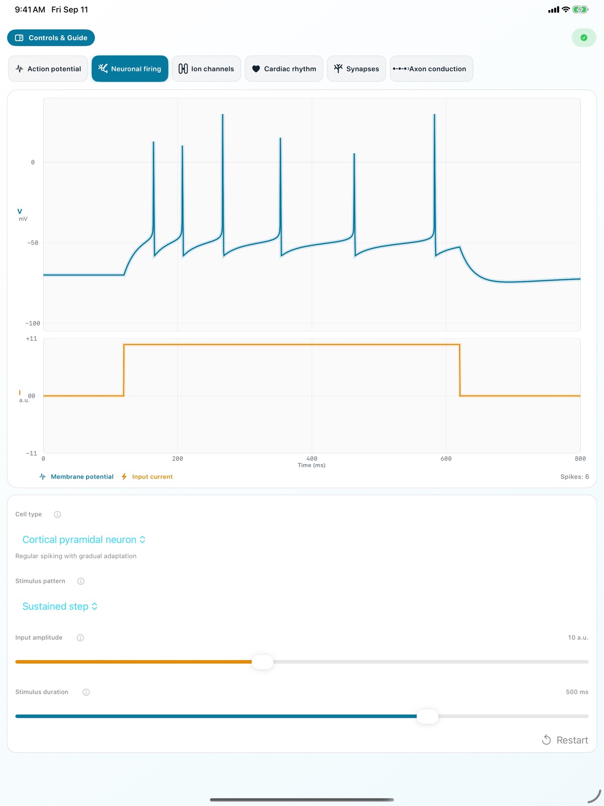Switch to the Action potential tab
This screenshot has width=604, height=806.
click(x=48, y=69)
